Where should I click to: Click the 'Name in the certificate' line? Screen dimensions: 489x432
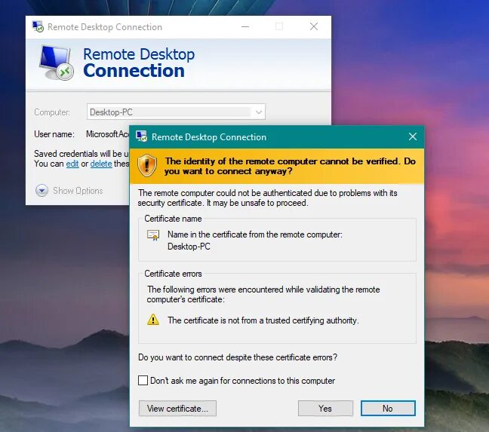pyautogui.click(x=255, y=234)
